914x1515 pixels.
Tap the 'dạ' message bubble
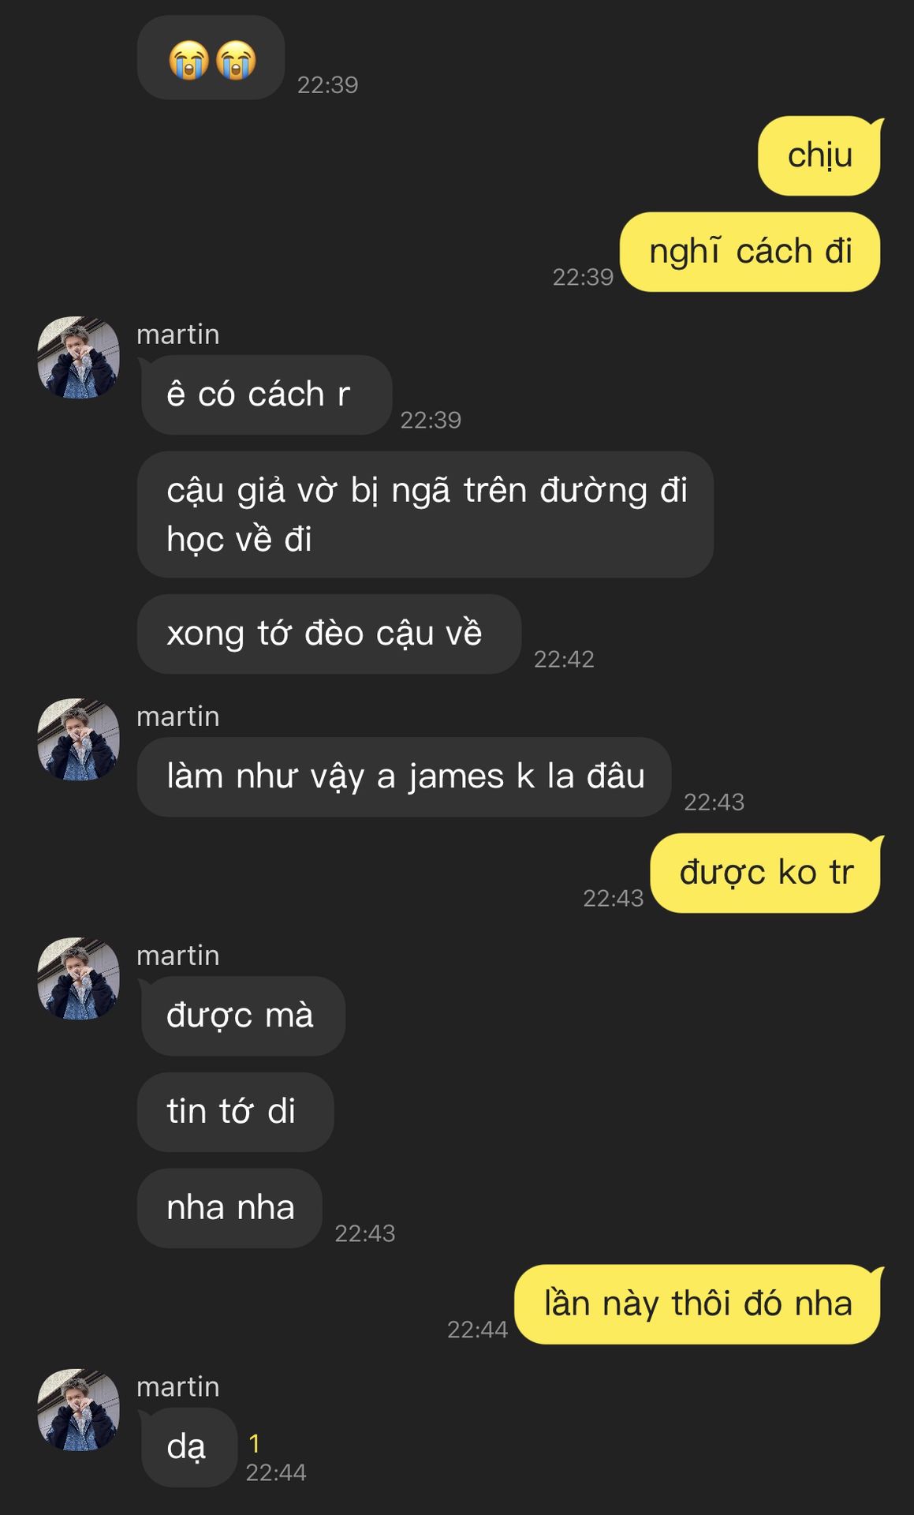tap(188, 1447)
